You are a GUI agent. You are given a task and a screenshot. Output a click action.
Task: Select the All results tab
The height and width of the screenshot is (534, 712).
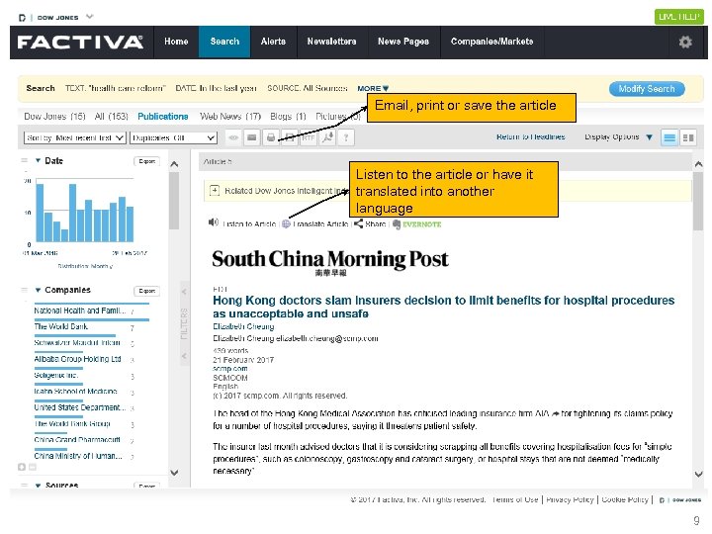(111, 117)
